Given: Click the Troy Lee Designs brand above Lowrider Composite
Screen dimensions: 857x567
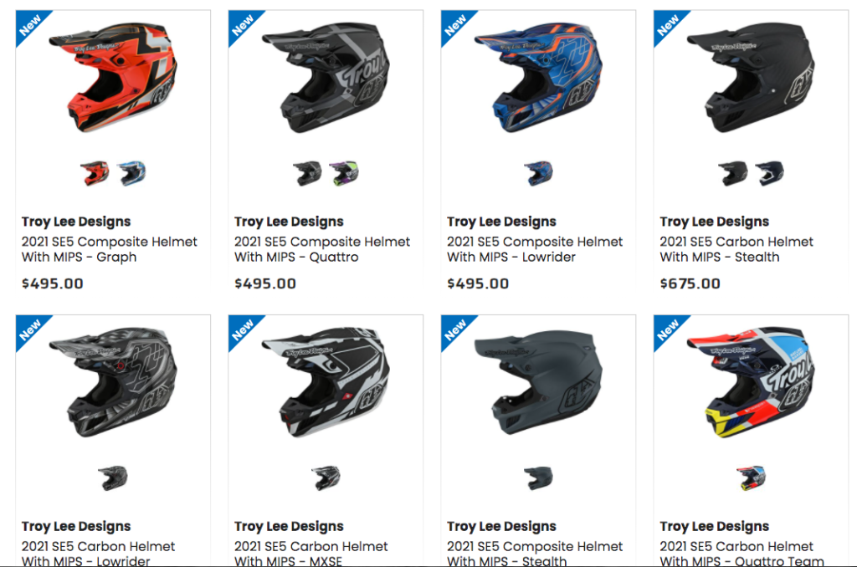Looking at the screenshot, I should click(x=501, y=222).
